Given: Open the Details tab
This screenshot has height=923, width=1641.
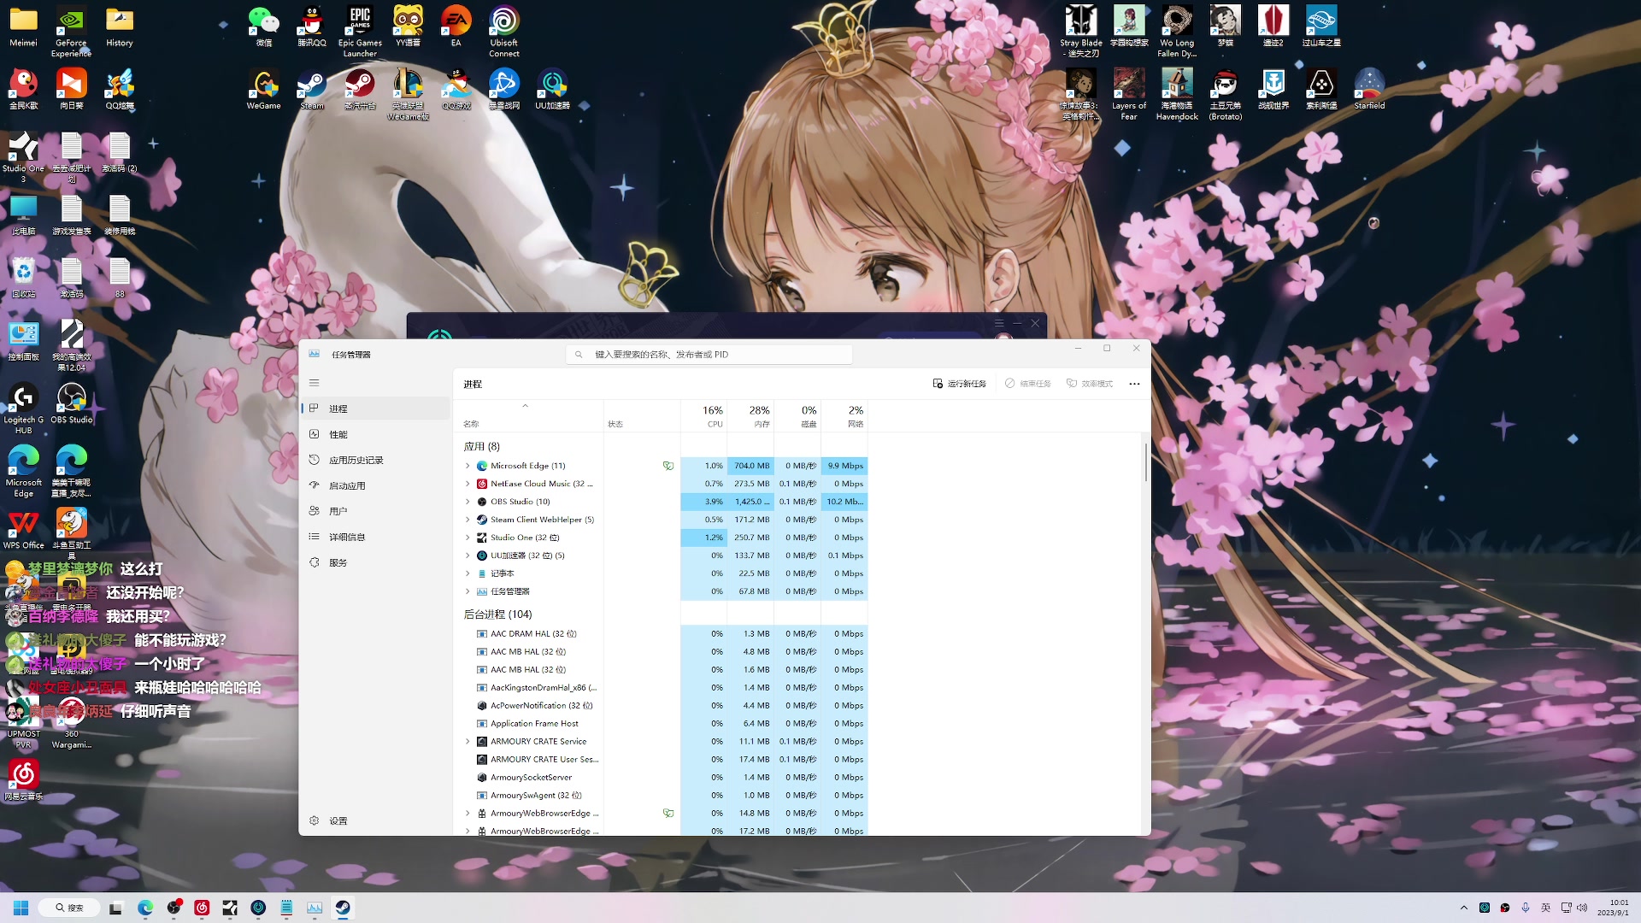Looking at the screenshot, I should [x=376, y=537].
